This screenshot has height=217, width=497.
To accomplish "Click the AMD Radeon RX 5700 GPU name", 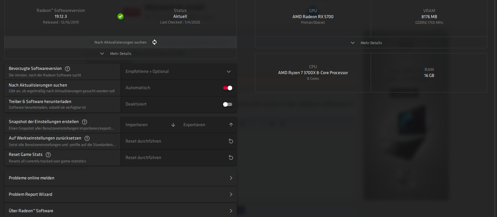I will tap(313, 17).
